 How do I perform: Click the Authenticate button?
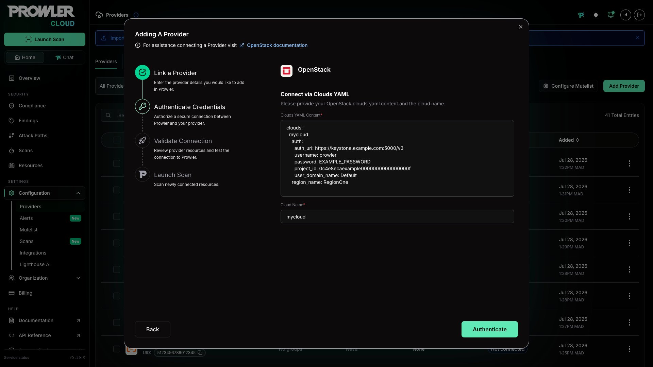(489, 329)
